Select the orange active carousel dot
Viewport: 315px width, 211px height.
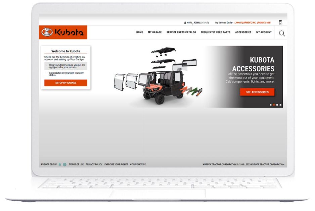pyautogui.click(x=274, y=105)
